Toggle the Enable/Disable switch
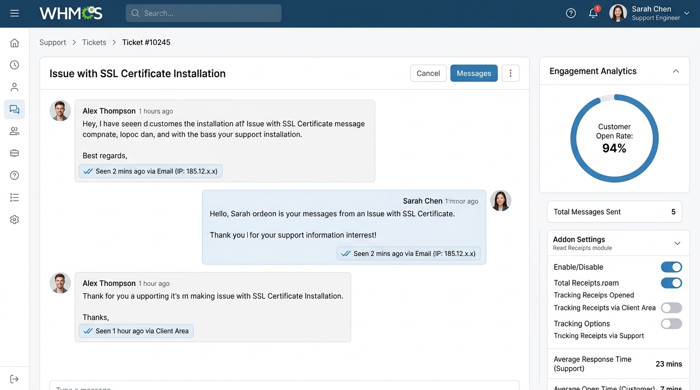The image size is (700, 390). click(672, 267)
